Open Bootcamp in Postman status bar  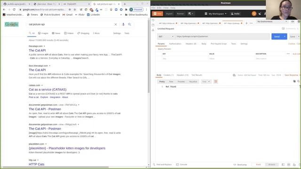pyautogui.click(x=240, y=165)
